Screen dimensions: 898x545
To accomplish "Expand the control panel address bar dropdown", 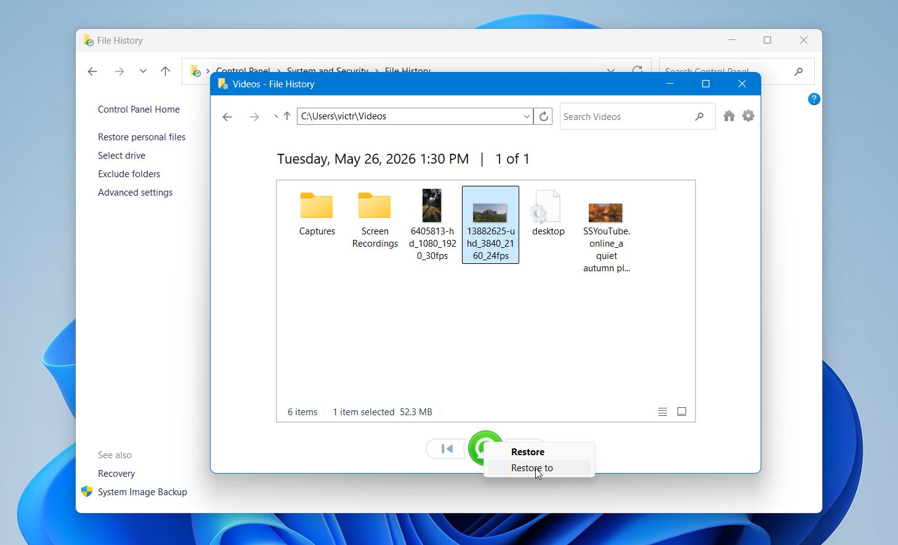I will [x=610, y=71].
